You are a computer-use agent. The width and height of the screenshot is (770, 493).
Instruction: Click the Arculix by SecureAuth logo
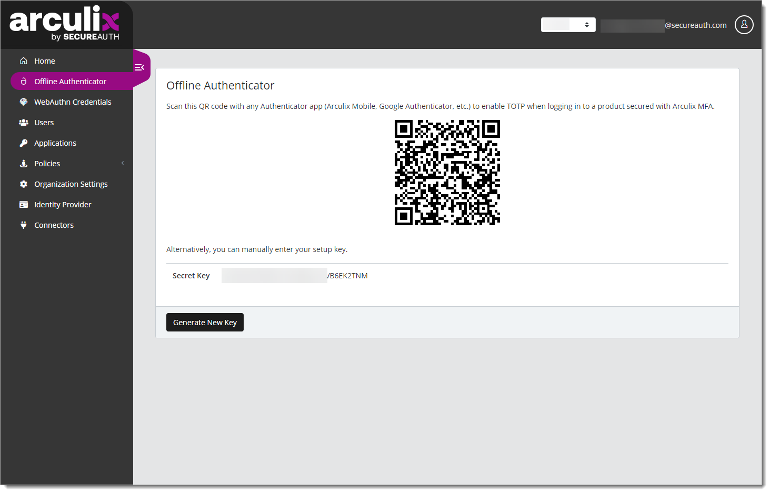point(65,23)
